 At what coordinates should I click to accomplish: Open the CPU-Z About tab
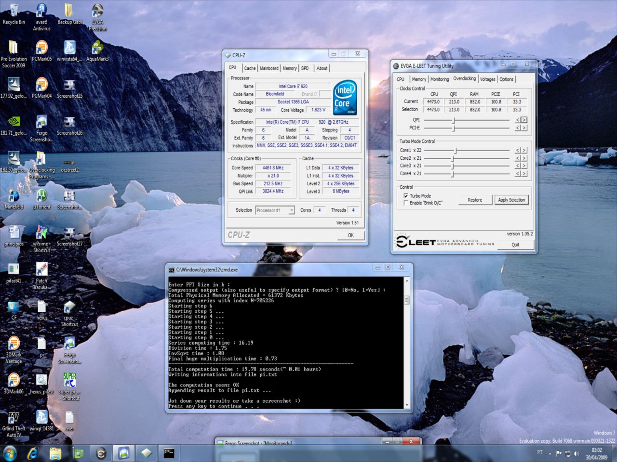click(322, 68)
